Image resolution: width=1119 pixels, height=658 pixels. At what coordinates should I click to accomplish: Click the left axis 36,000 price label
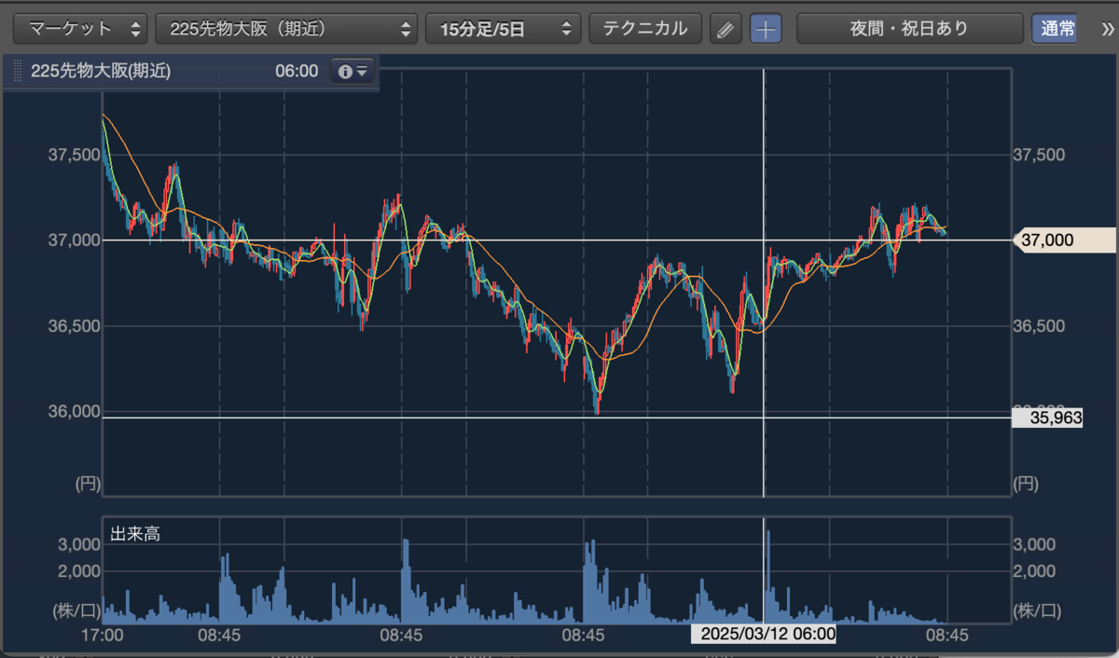(x=74, y=412)
